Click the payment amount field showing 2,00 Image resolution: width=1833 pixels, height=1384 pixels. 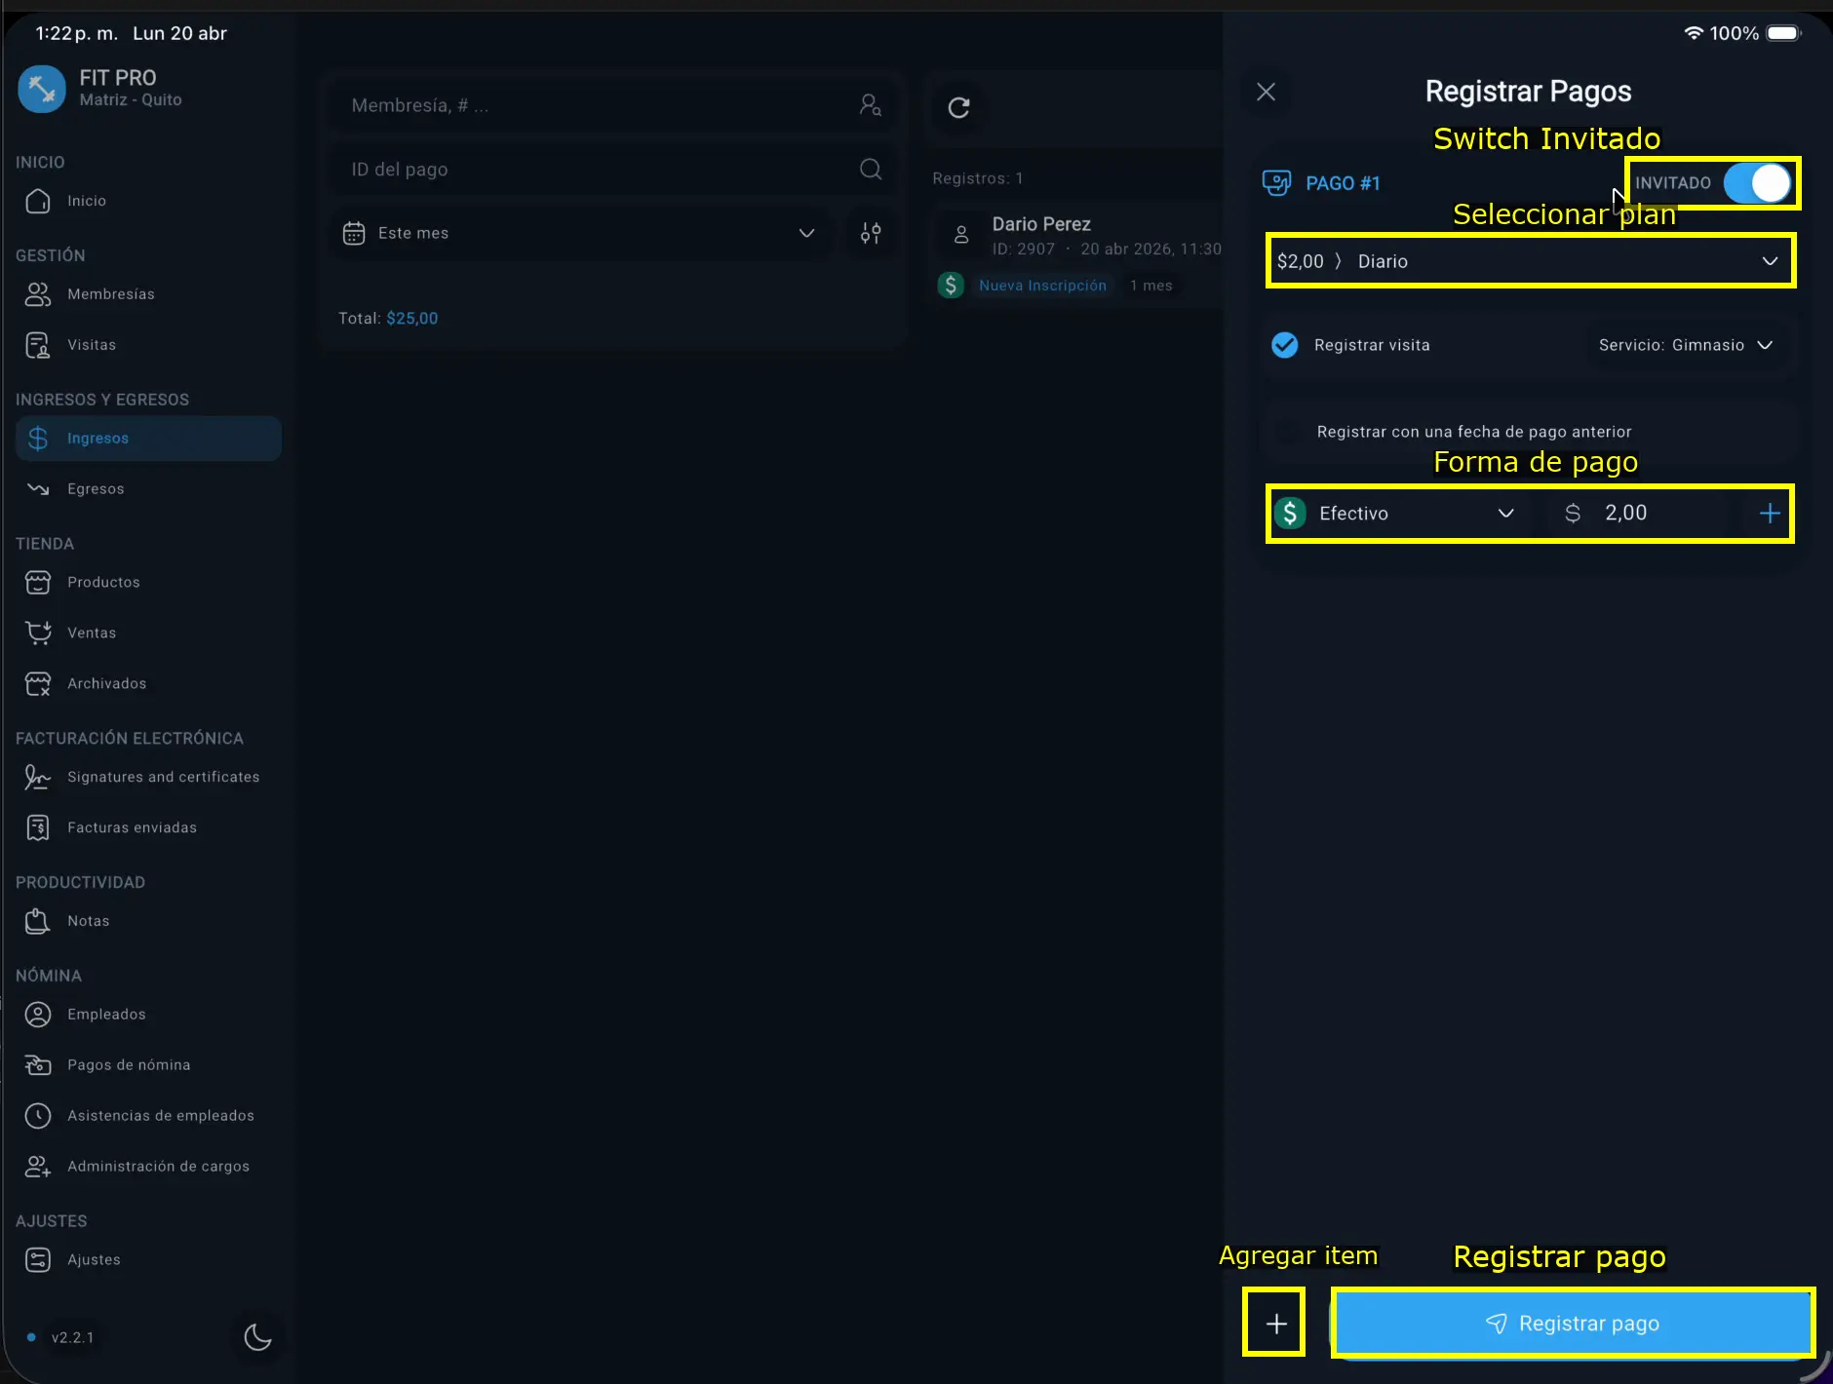tap(1657, 514)
